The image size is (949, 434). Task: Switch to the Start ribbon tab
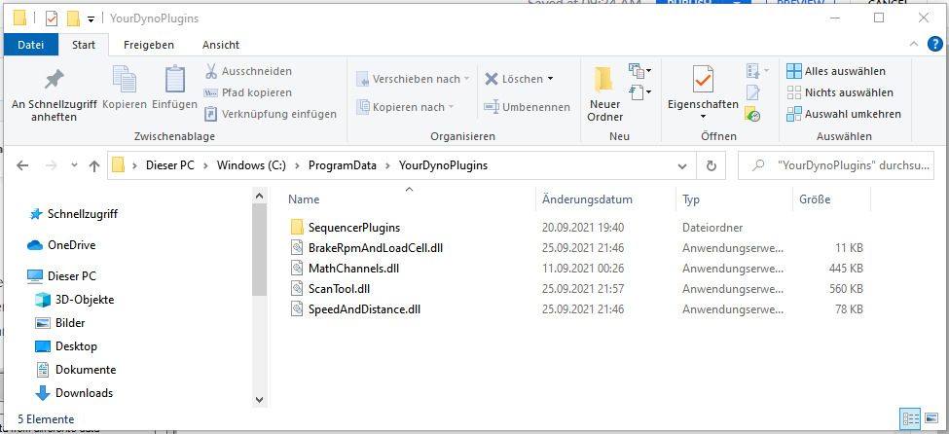pos(84,45)
